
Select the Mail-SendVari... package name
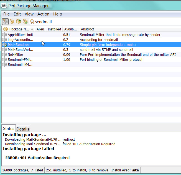click(21, 49)
